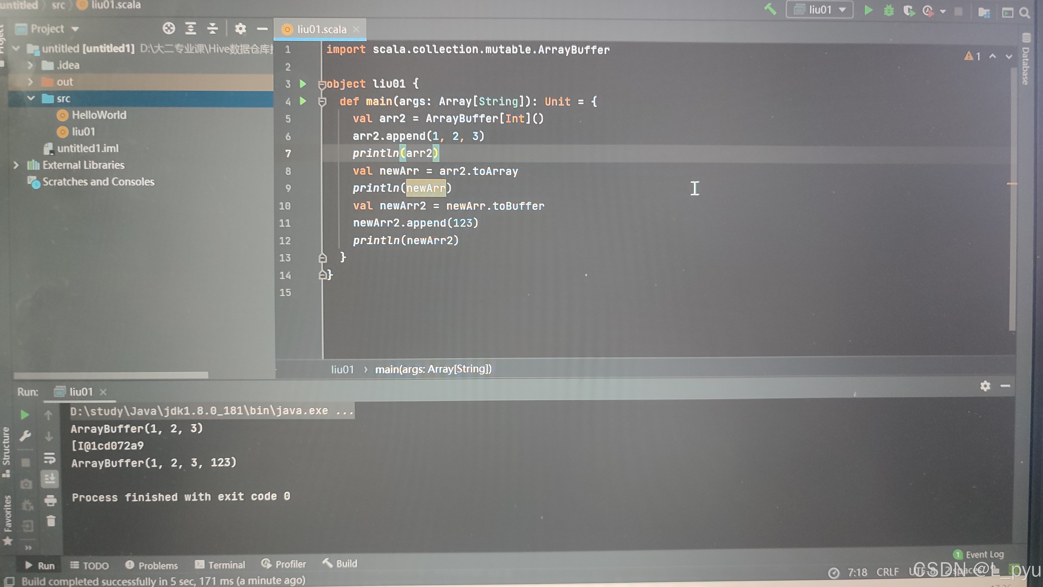Open Project panel settings gear
The width and height of the screenshot is (1043, 587).
click(240, 29)
